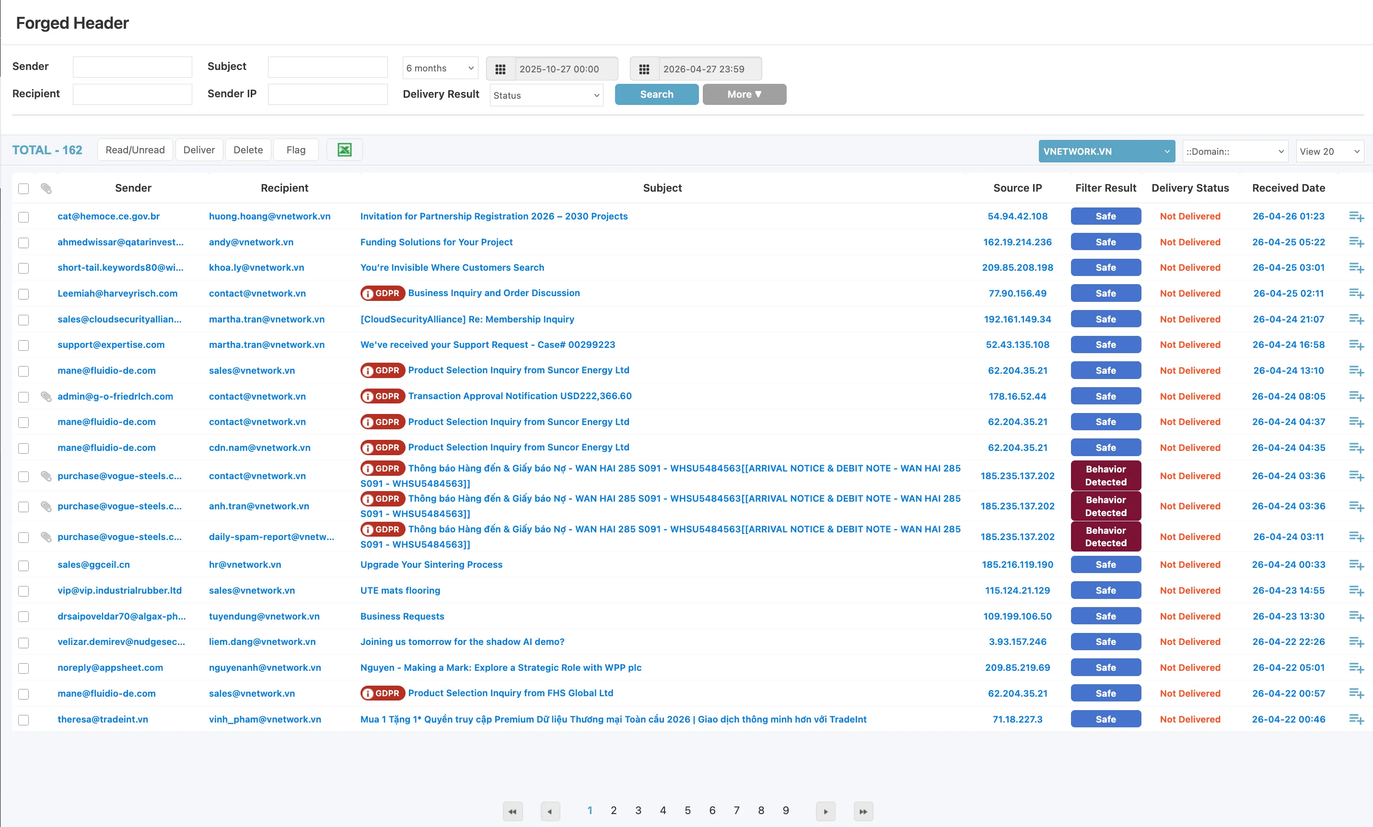1373x827 pixels.
Task: Open start date calendar icon
Action: (x=500, y=69)
